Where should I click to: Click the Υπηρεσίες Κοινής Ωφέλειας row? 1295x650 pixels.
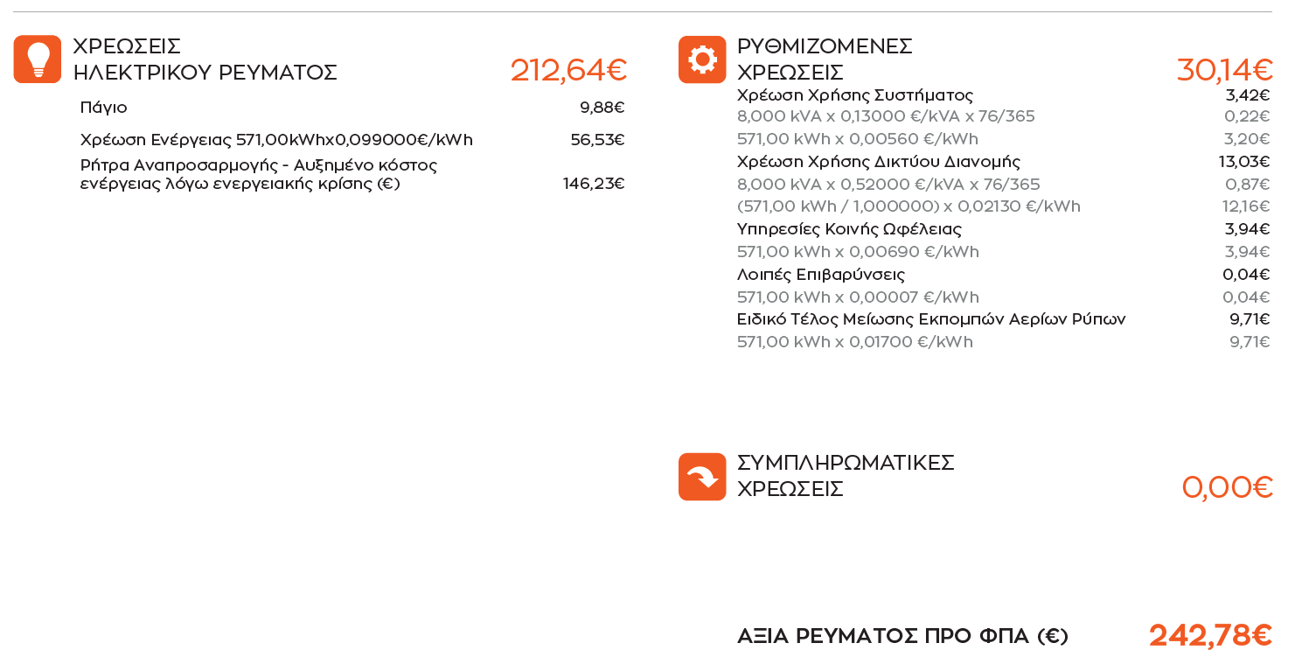tap(1004, 229)
